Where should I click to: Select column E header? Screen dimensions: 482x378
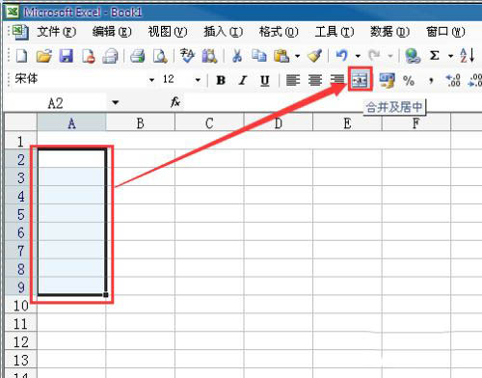point(347,122)
